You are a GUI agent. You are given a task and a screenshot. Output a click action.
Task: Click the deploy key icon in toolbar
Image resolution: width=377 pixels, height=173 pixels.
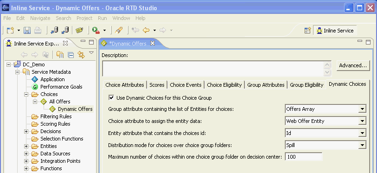pyautogui.click(x=118, y=30)
